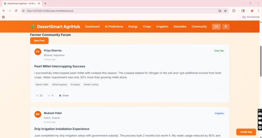Viewport: 262px width, 138px height.
Task: Bookmark this page with the star icon
Action: tap(225, 11)
